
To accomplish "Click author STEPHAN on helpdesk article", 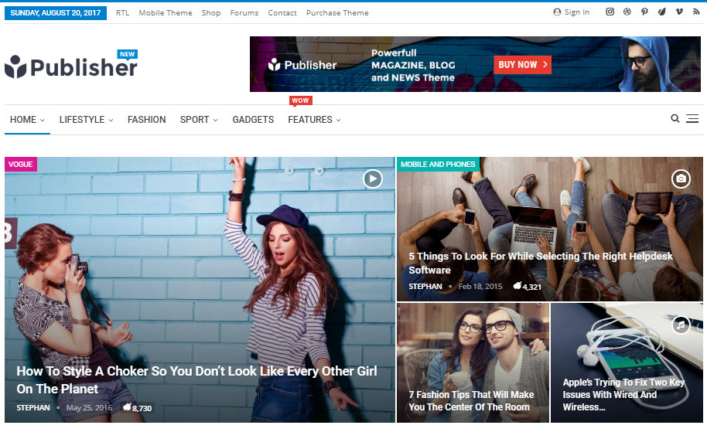I will coord(425,287).
